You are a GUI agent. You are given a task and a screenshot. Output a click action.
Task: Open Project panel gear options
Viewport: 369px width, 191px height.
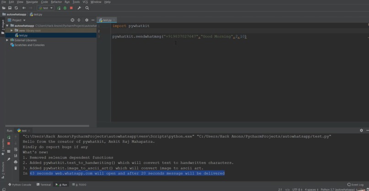(x=87, y=20)
